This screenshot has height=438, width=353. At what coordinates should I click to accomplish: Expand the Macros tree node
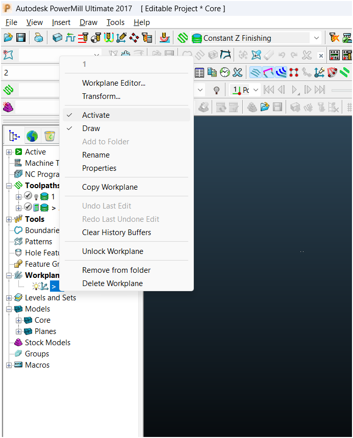[9, 366]
